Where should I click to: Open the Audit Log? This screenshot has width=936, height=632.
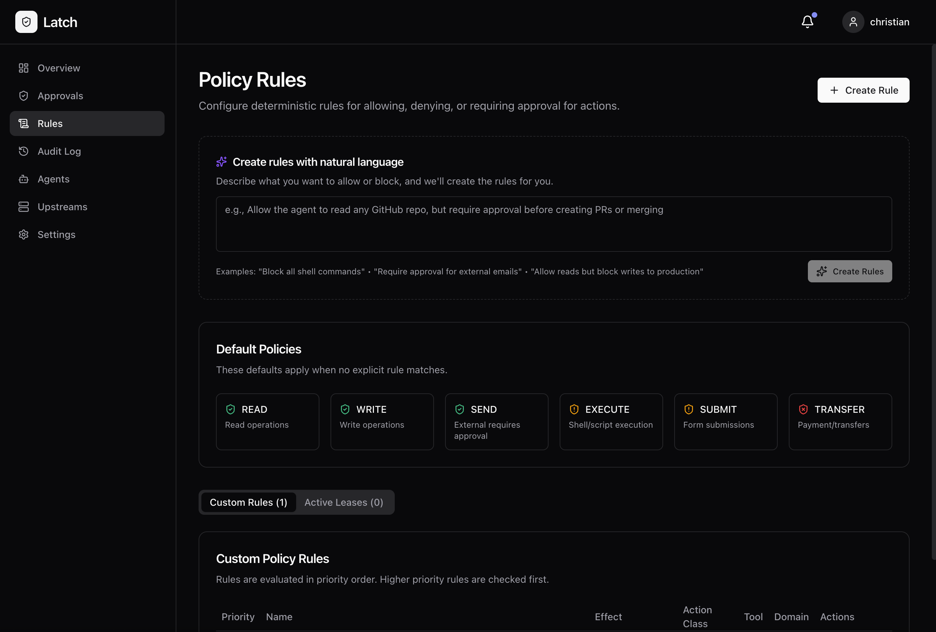coord(60,151)
